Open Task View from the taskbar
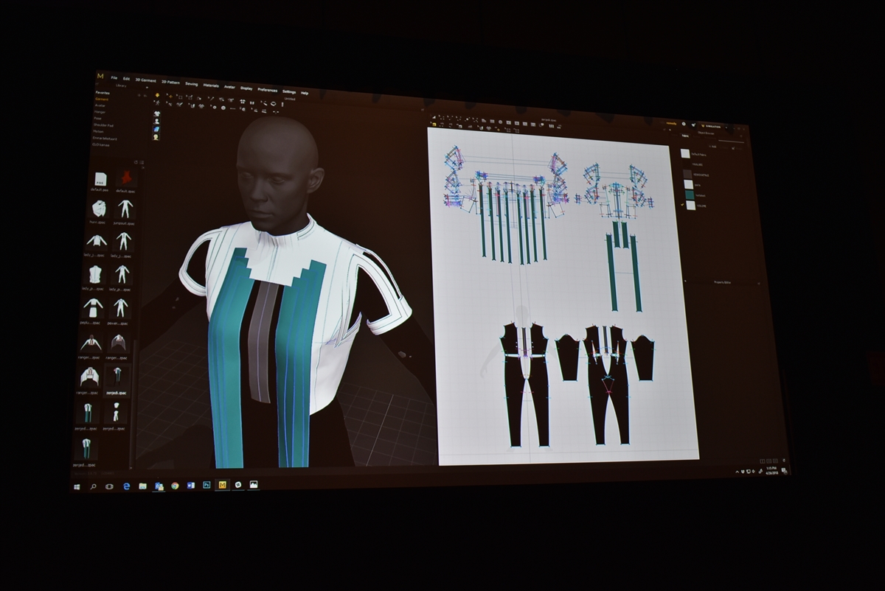 pos(109,486)
